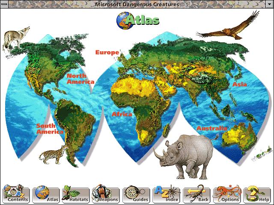Select the Europe label
The image size is (274, 205).
coord(107,52)
